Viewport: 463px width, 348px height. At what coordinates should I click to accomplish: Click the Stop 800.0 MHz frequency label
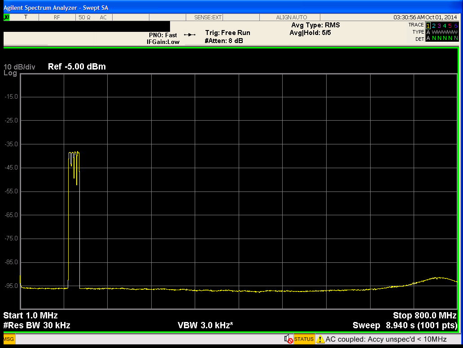(x=424, y=315)
